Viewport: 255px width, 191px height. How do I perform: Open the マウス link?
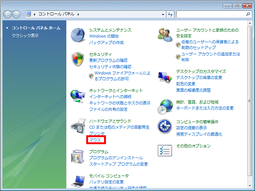point(95,140)
